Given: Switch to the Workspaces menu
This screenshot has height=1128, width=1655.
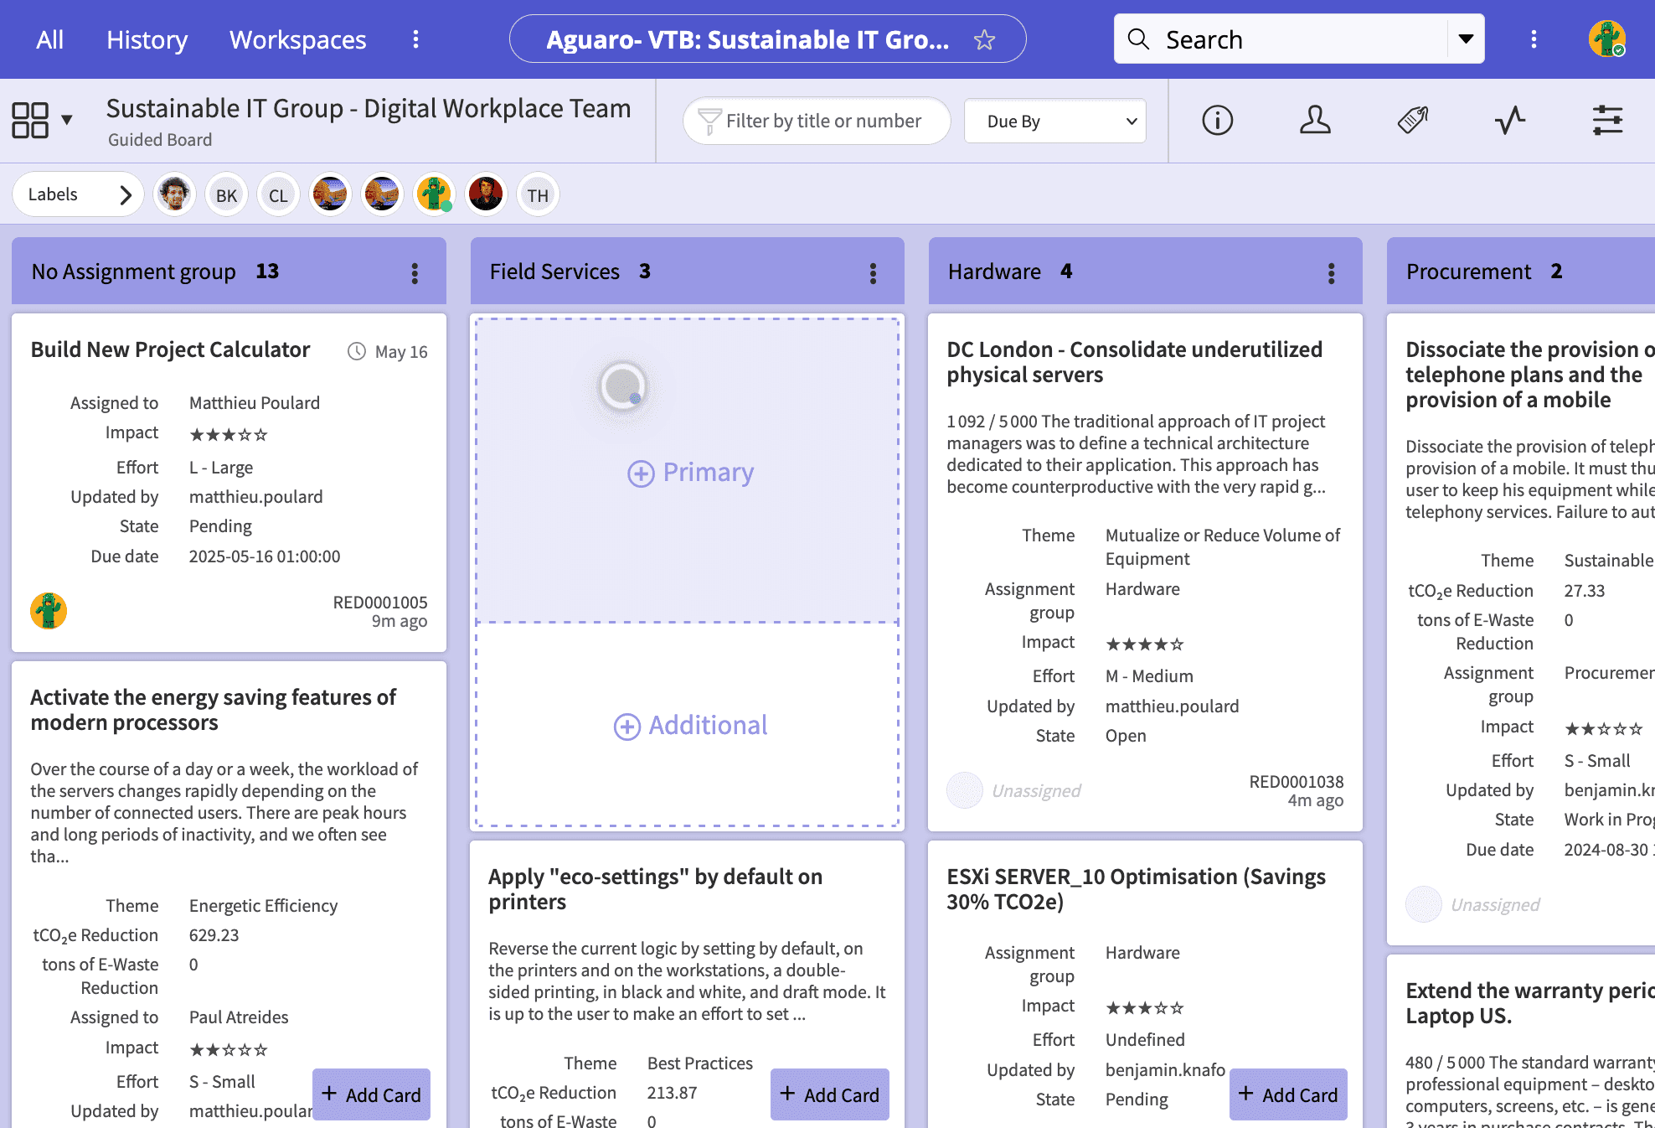Looking at the screenshot, I should tap(297, 39).
